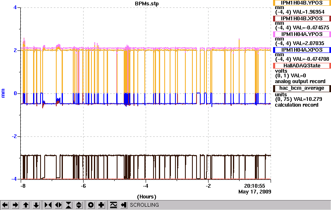The image size is (331, 210).
Task: Select the IPM1H04B.XPOS legend entry
Action: (x=302, y=19)
